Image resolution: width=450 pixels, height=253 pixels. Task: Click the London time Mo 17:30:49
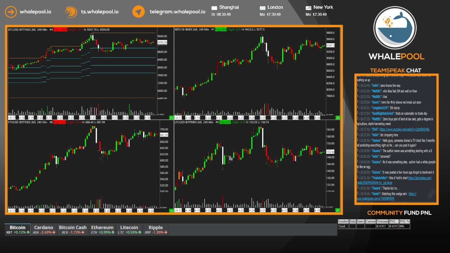click(270, 14)
